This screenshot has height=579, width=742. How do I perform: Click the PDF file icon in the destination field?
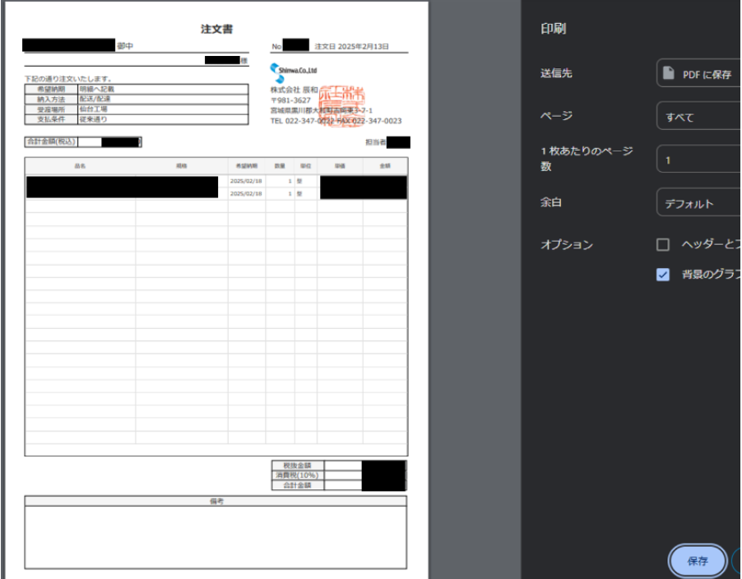tap(670, 73)
